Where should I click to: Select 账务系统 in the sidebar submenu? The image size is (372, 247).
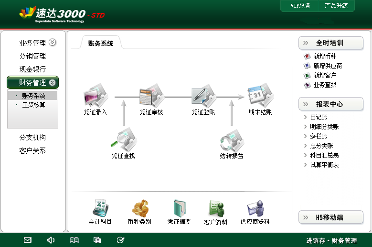coord(33,96)
